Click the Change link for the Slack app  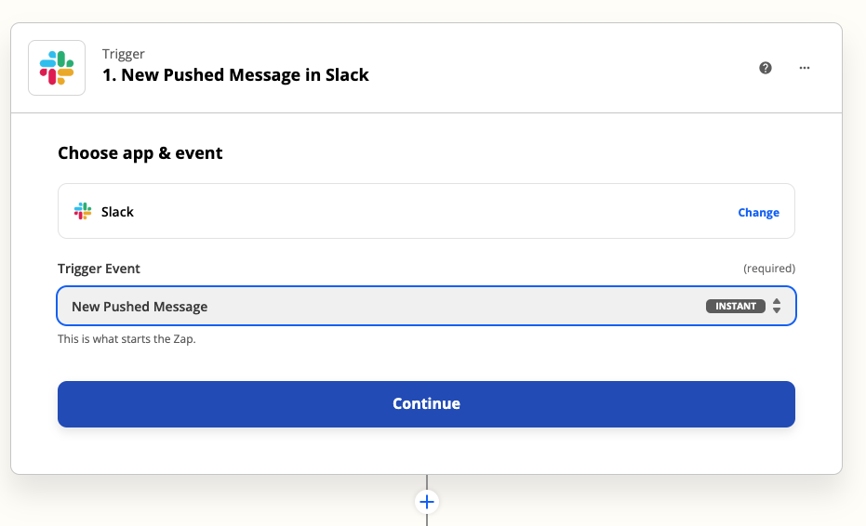click(758, 213)
